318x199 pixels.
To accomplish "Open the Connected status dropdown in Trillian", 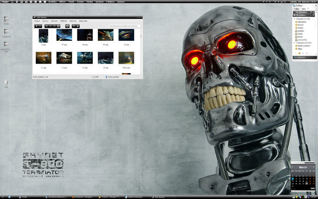I will point(305,58).
